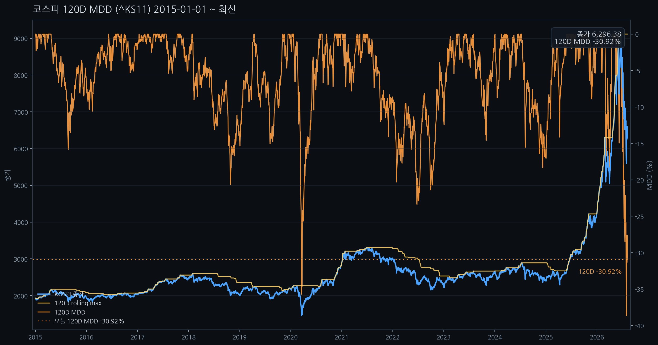Click the MDD (%) right axis title

650,175
